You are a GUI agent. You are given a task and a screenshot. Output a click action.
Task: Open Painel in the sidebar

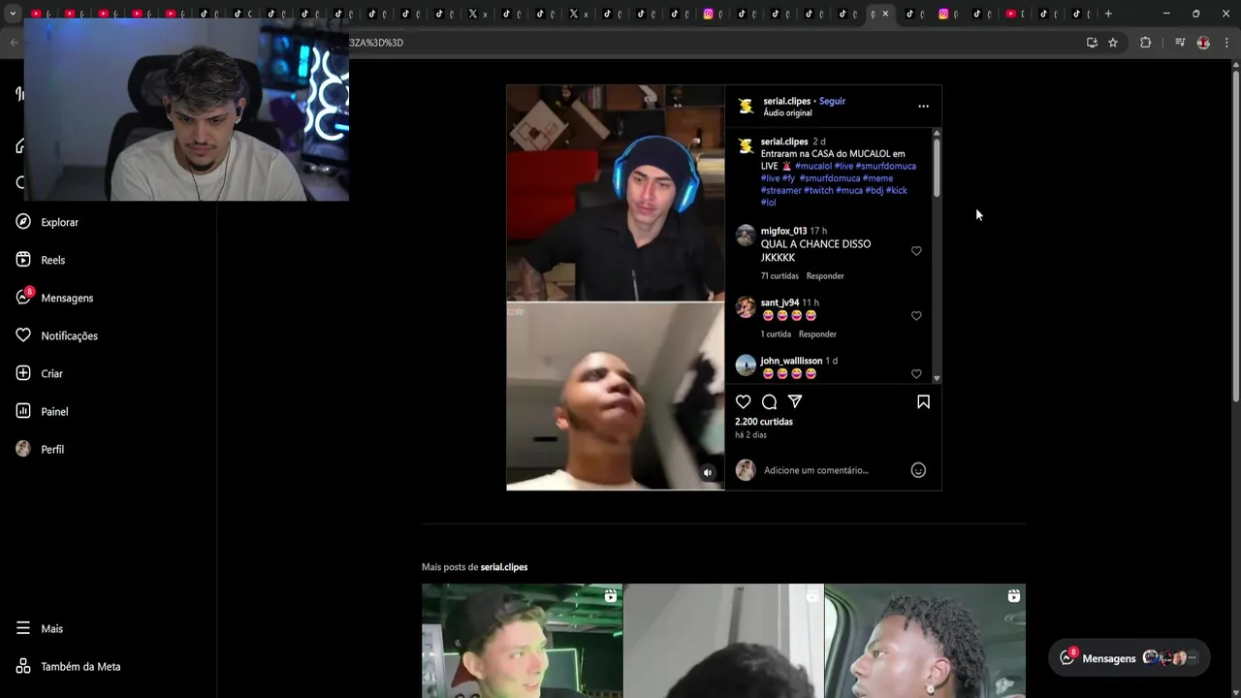click(x=54, y=411)
